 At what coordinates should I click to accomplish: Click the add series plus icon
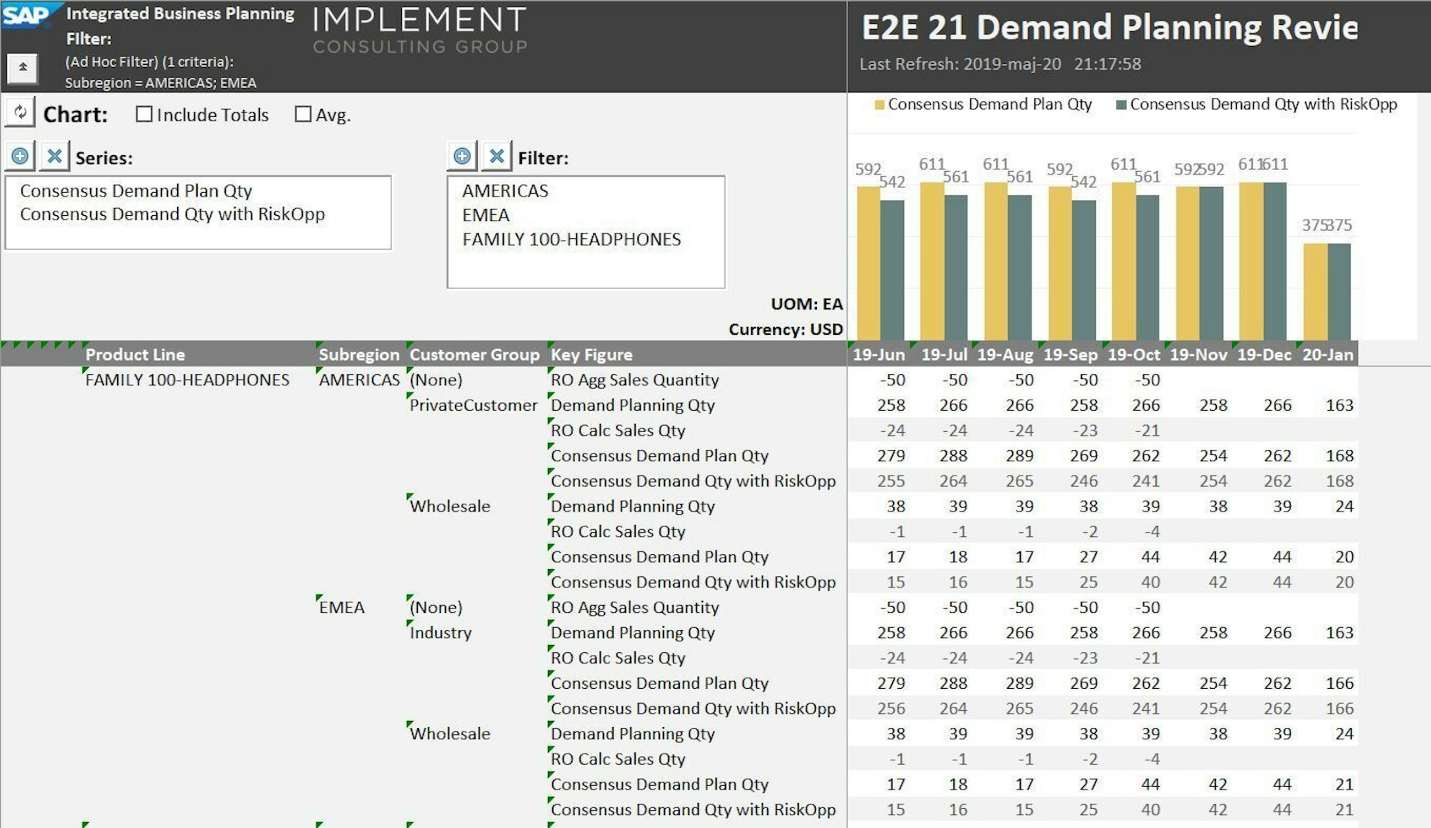coord(20,156)
